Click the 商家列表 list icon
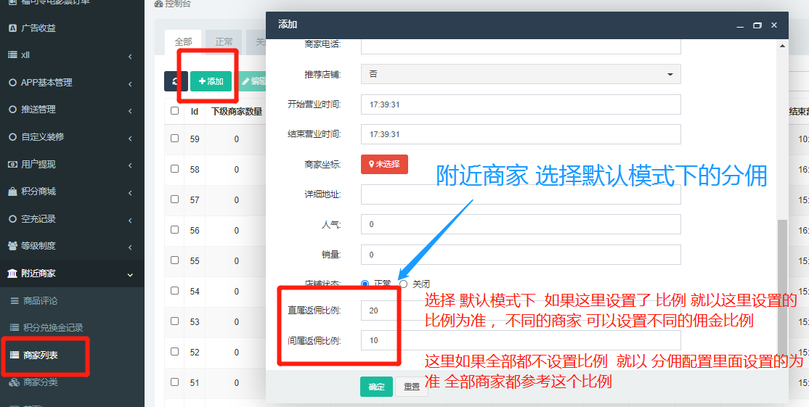 click(15, 355)
